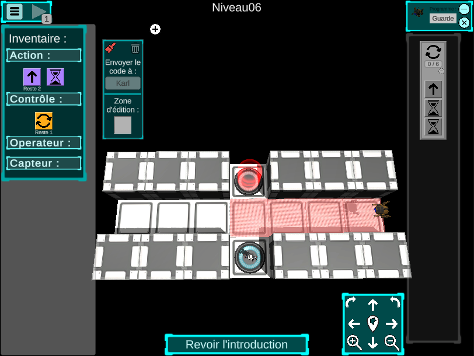Close the Guarde program panel

click(464, 23)
